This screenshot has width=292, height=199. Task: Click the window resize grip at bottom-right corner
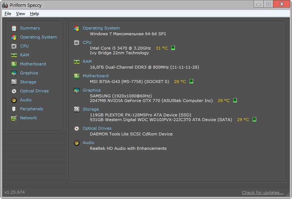[288, 195]
